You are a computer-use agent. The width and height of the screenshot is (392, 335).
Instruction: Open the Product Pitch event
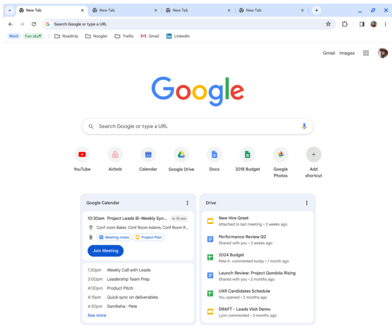[120, 288]
